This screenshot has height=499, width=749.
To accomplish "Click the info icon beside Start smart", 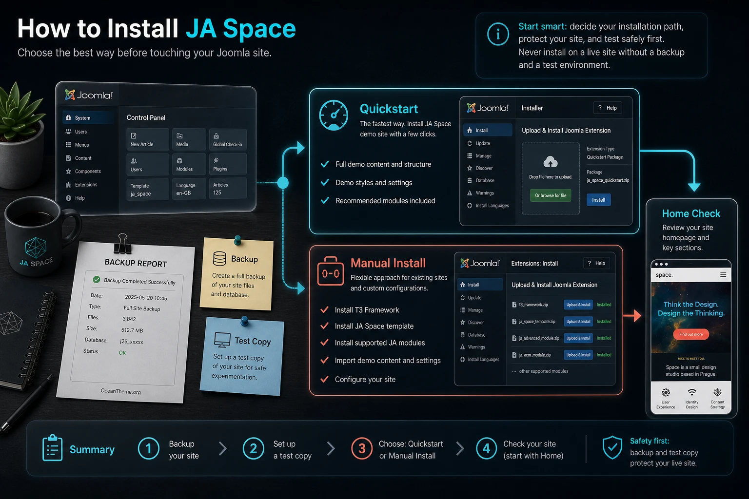I will click(x=498, y=35).
